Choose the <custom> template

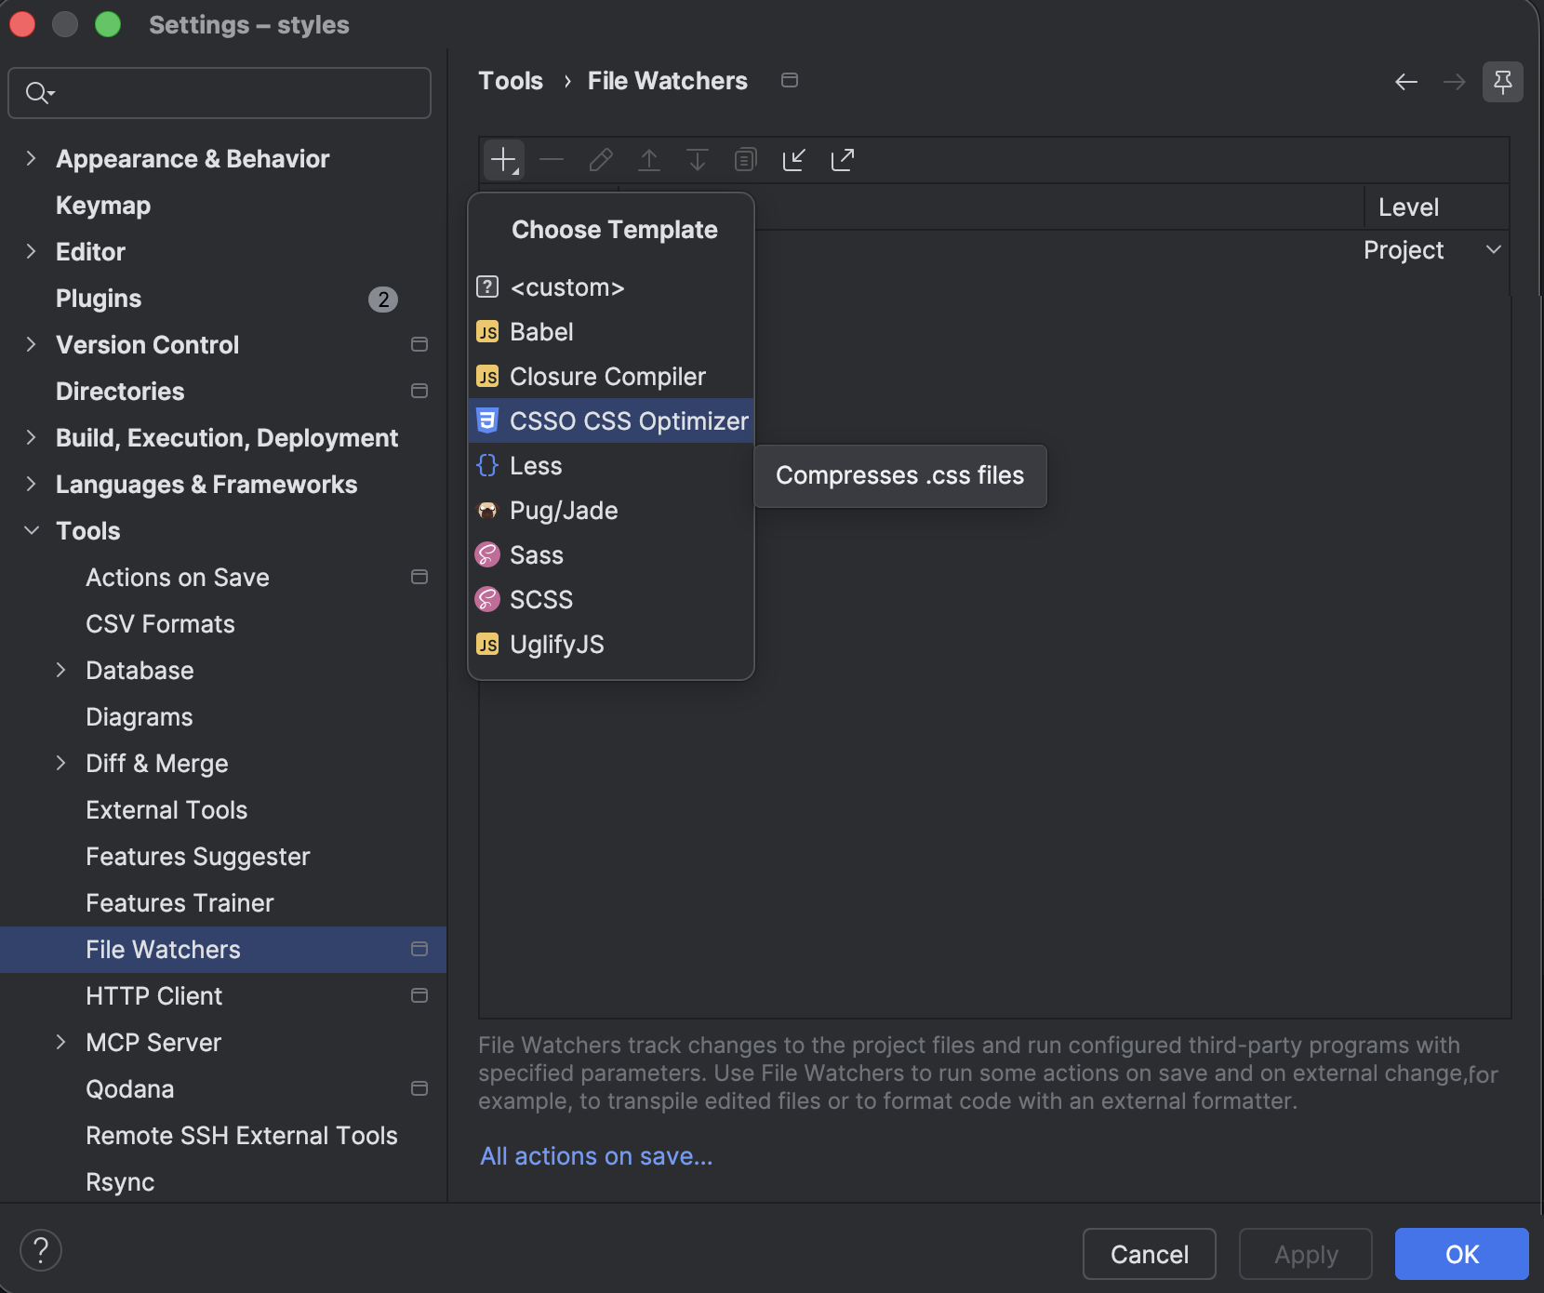(x=611, y=287)
